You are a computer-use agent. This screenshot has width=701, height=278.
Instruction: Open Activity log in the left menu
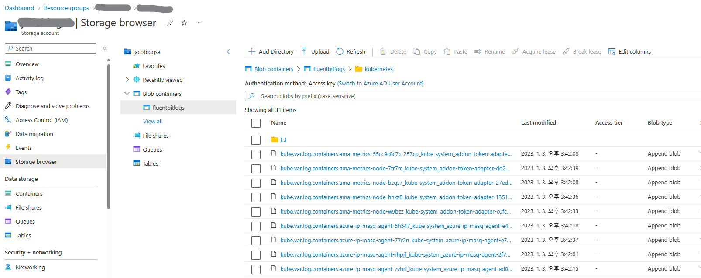pos(30,78)
